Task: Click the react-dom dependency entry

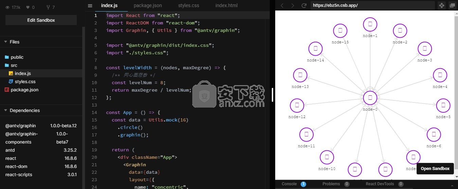Action: click(41, 166)
